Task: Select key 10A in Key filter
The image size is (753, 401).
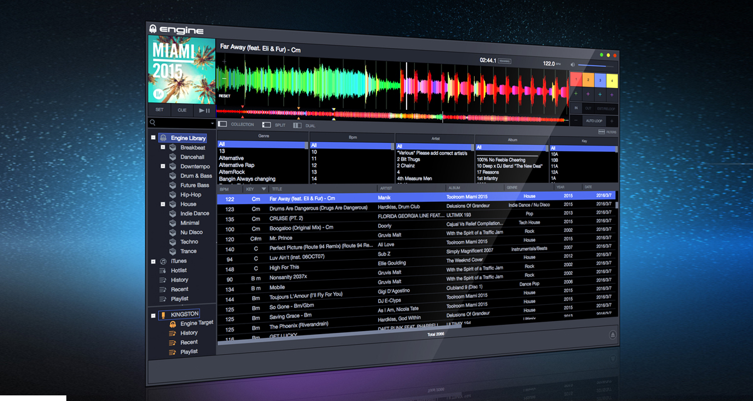Action: click(x=555, y=154)
